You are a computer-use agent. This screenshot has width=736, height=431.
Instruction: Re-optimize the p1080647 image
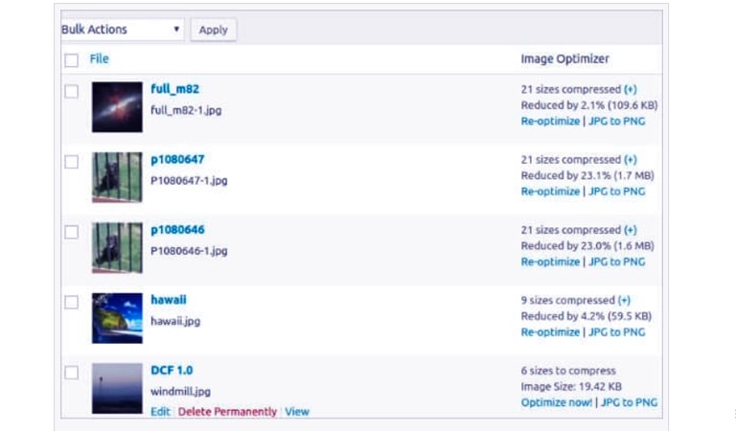pos(550,192)
